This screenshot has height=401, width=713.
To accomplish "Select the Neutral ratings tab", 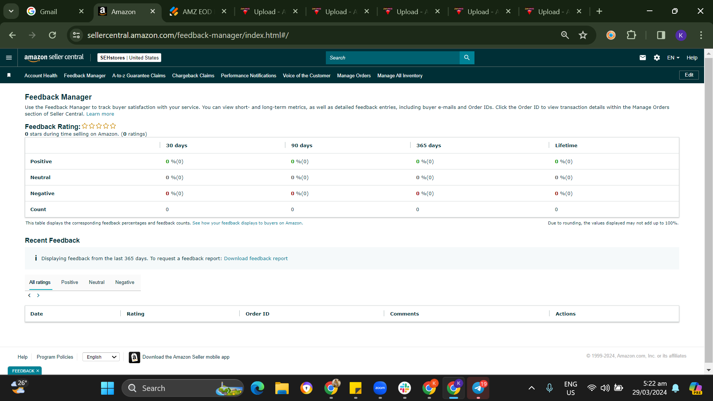I will pos(97,282).
